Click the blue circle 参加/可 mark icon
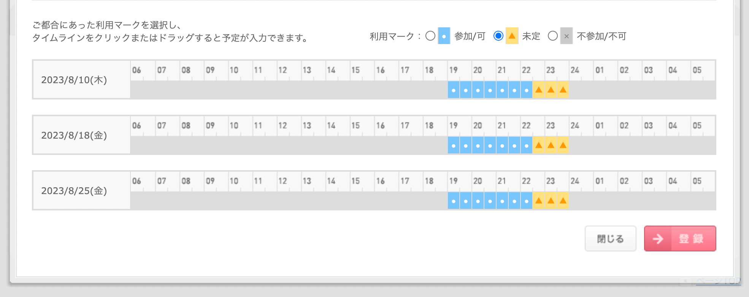Image resolution: width=749 pixels, height=297 pixels. tap(444, 36)
